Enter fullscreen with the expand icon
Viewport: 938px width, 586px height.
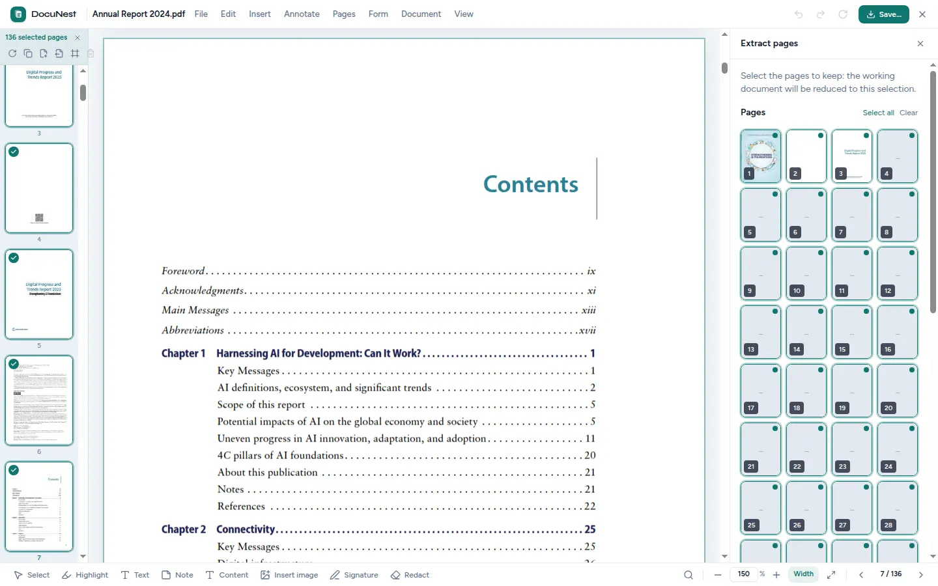click(831, 575)
